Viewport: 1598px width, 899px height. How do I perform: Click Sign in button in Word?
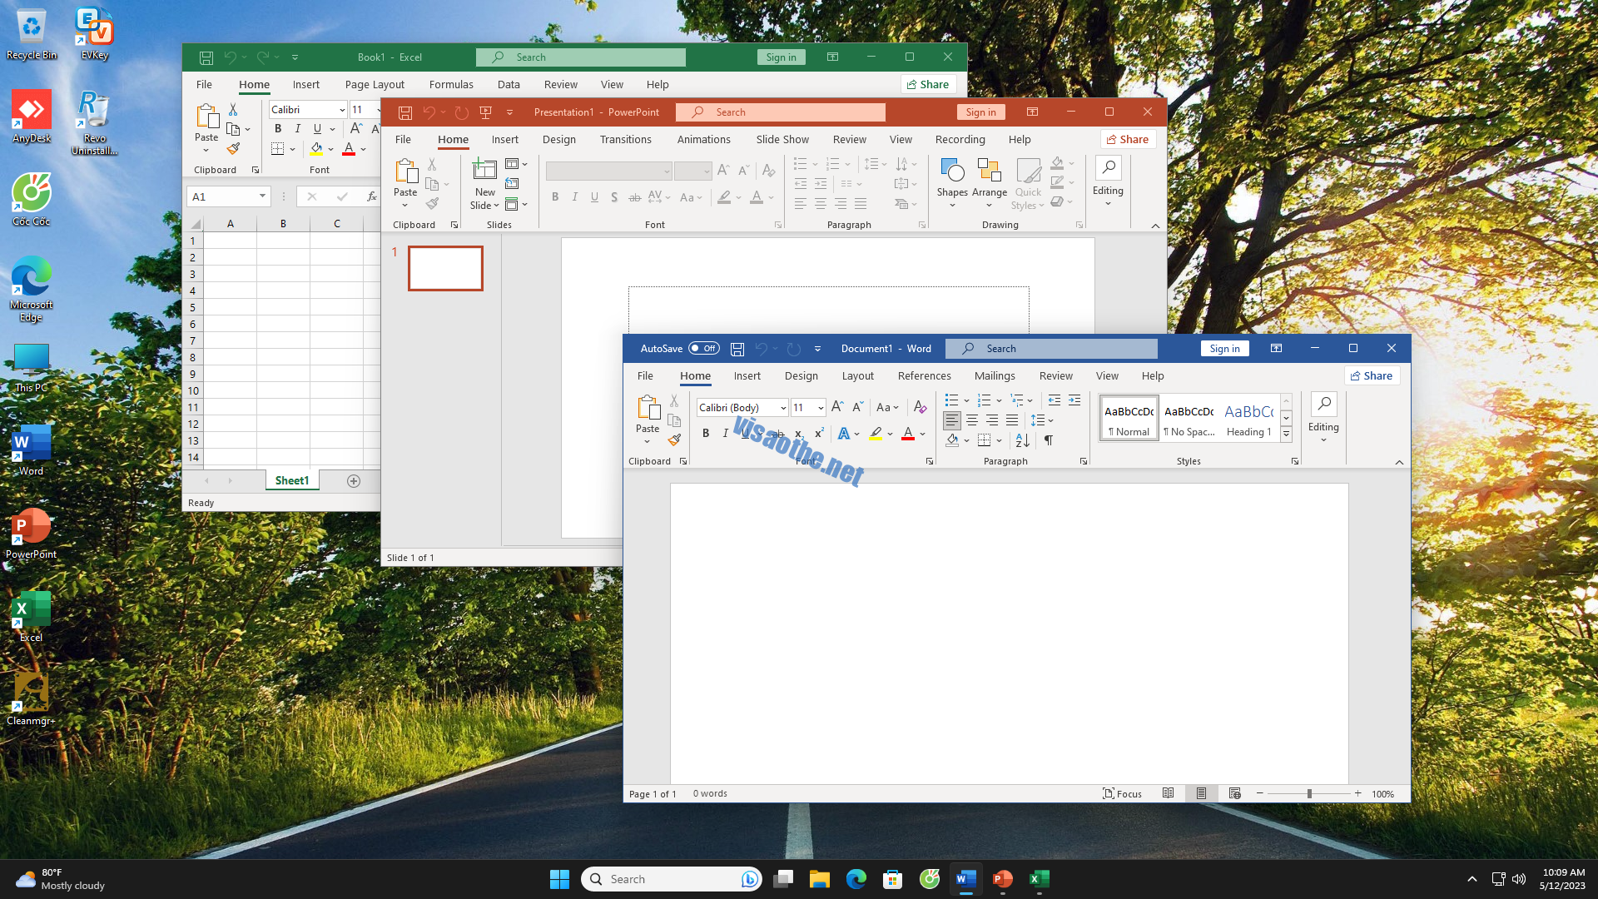(x=1224, y=349)
